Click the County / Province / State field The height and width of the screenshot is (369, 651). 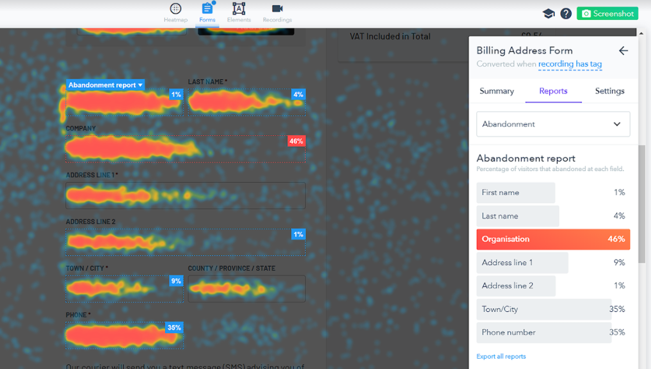tap(246, 288)
